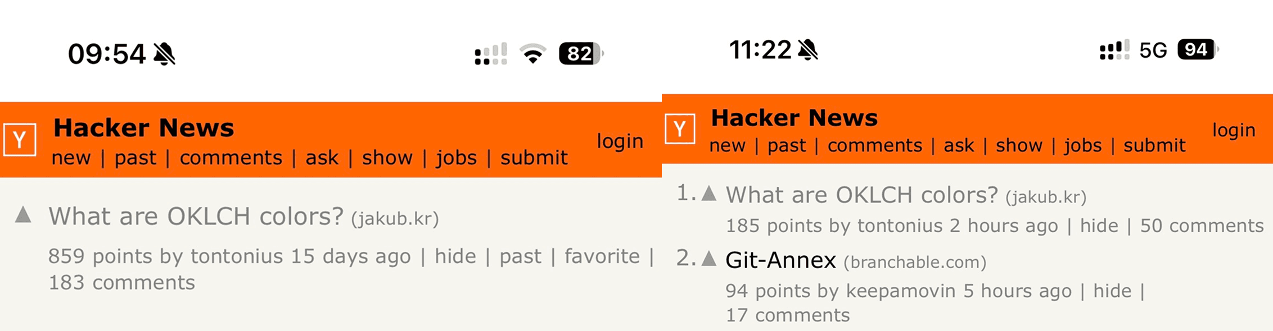Tap the silent bell icon beside 11:22

tap(808, 50)
